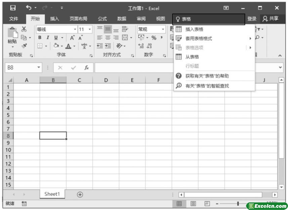The image size is (288, 210).
Task: Click the percent style button
Action: point(154,38)
